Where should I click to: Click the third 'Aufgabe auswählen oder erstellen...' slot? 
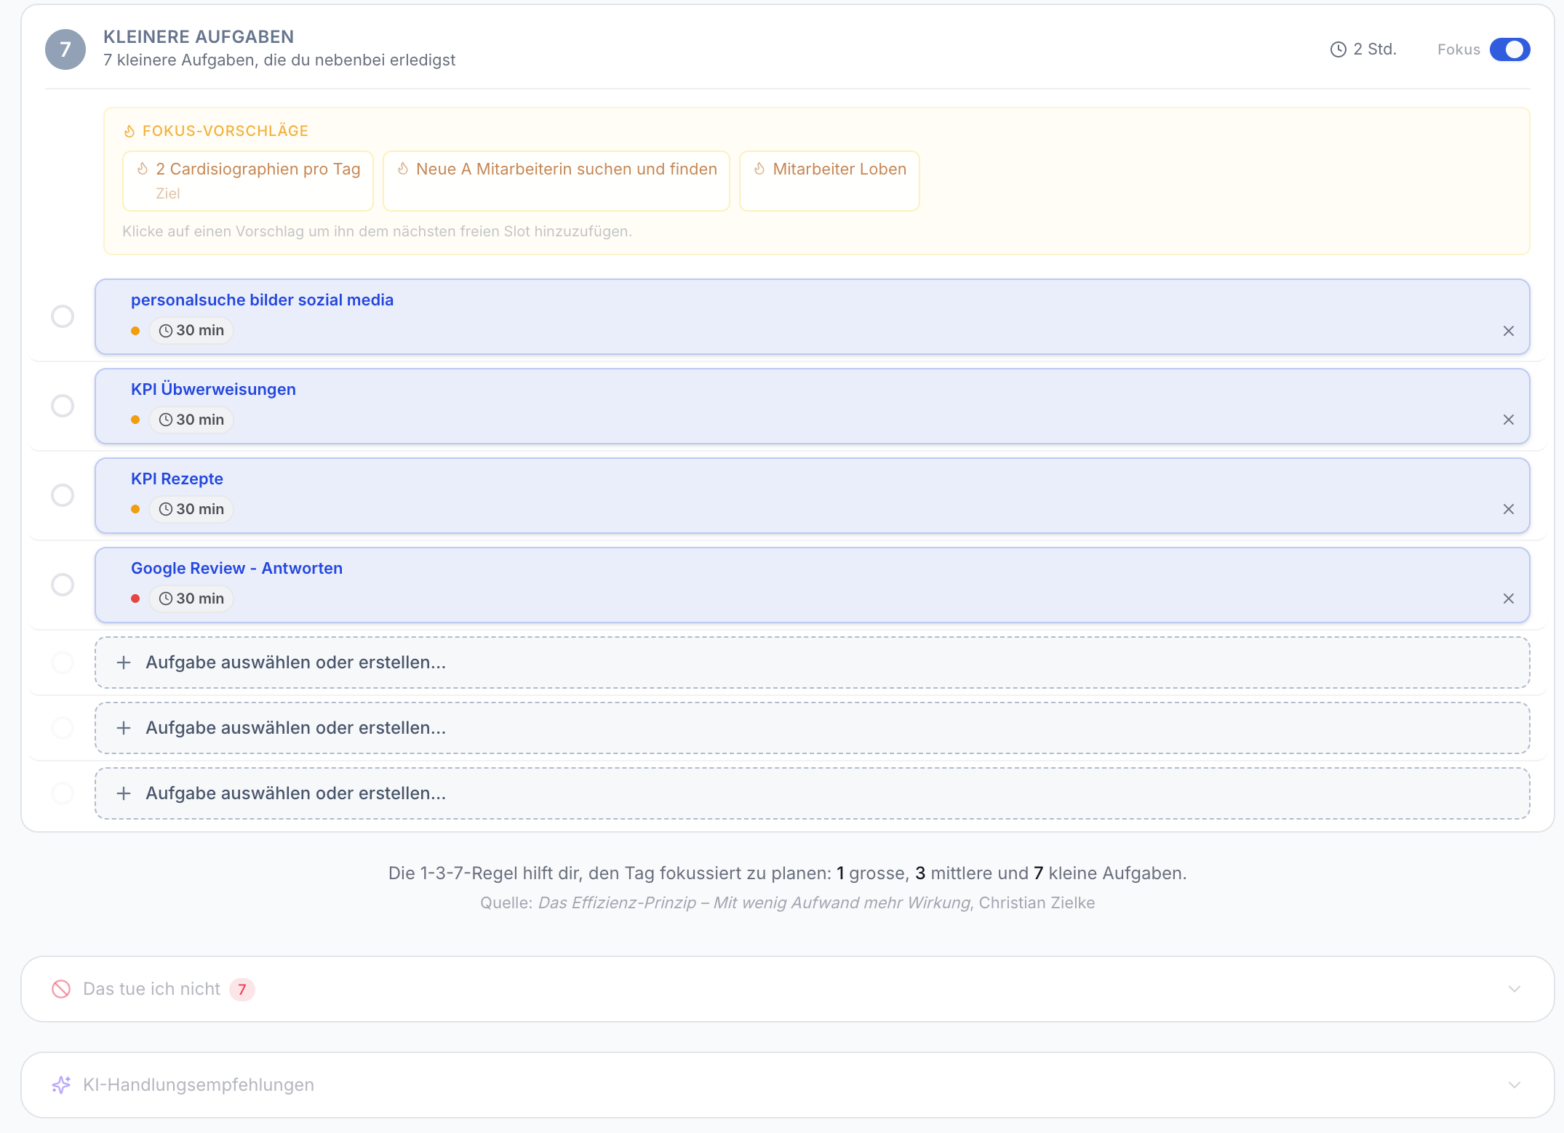tap(813, 793)
